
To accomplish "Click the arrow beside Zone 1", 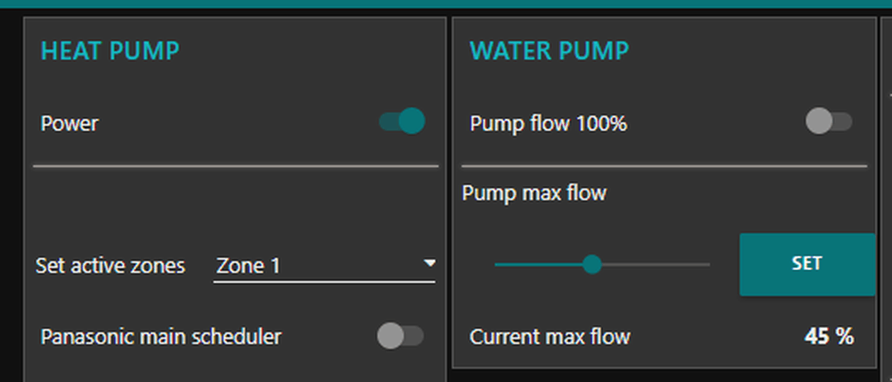I will (429, 264).
